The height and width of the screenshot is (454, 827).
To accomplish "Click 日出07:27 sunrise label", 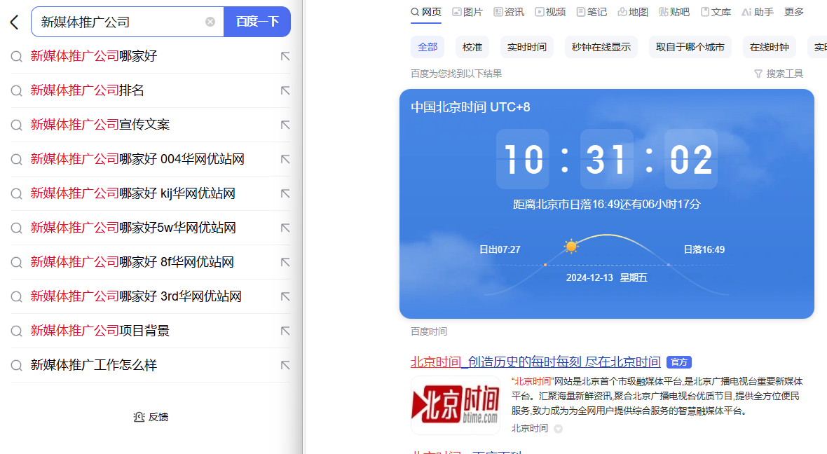I will [500, 249].
